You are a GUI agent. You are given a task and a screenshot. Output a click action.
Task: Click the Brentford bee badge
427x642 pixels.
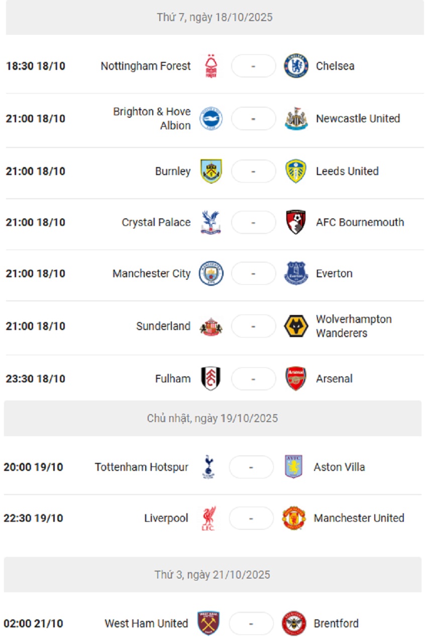pos(294,623)
